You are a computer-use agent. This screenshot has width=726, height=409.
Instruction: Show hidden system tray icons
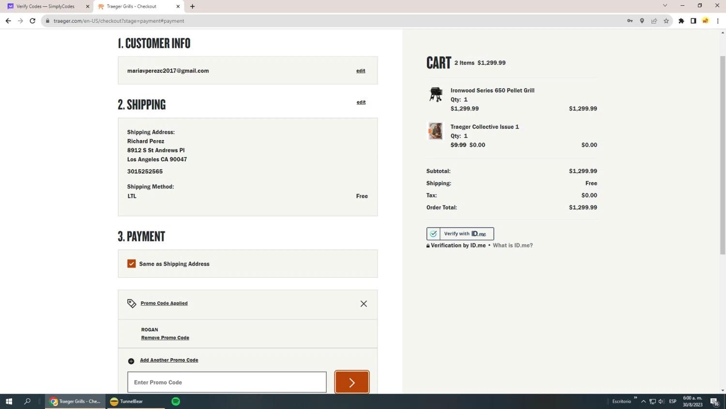[643, 401]
